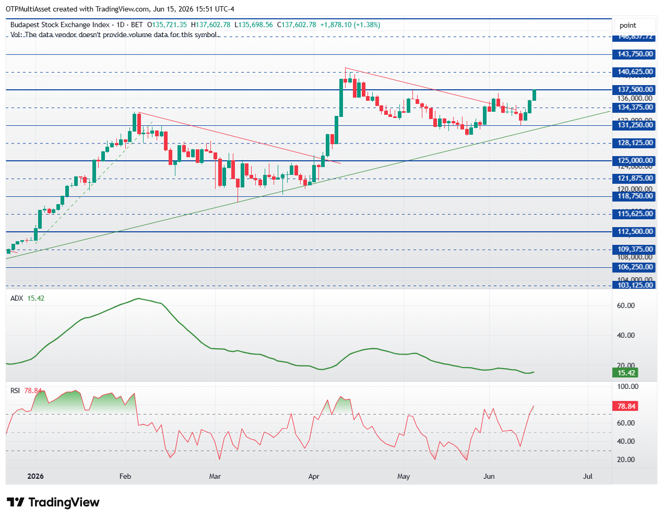Click the Jun date marker on time axis
The height and width of the screenshot is (520, 663).
(489, 476)
